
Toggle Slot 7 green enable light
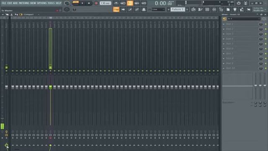tap(265, 54)
